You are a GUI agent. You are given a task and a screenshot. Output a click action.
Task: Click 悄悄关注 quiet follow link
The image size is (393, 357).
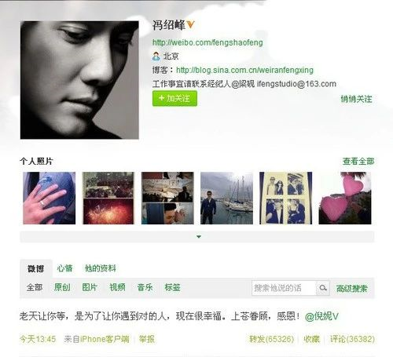(x=356, y=99)
